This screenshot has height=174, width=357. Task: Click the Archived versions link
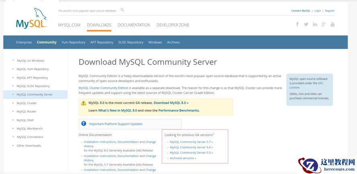(x=183, y=158)
